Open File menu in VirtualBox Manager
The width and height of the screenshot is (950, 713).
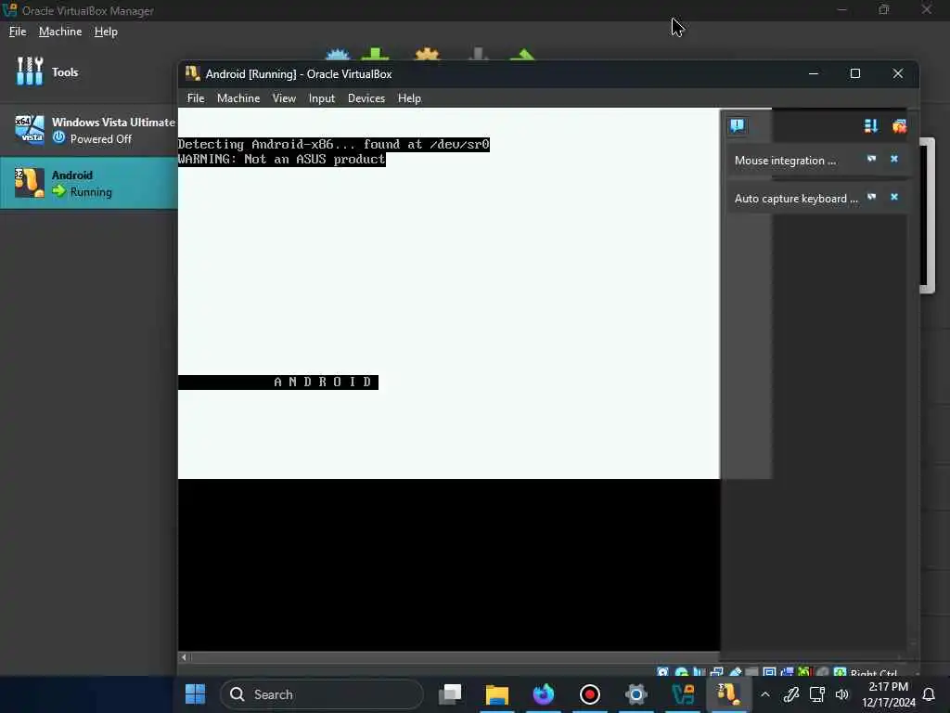(18, 32)
